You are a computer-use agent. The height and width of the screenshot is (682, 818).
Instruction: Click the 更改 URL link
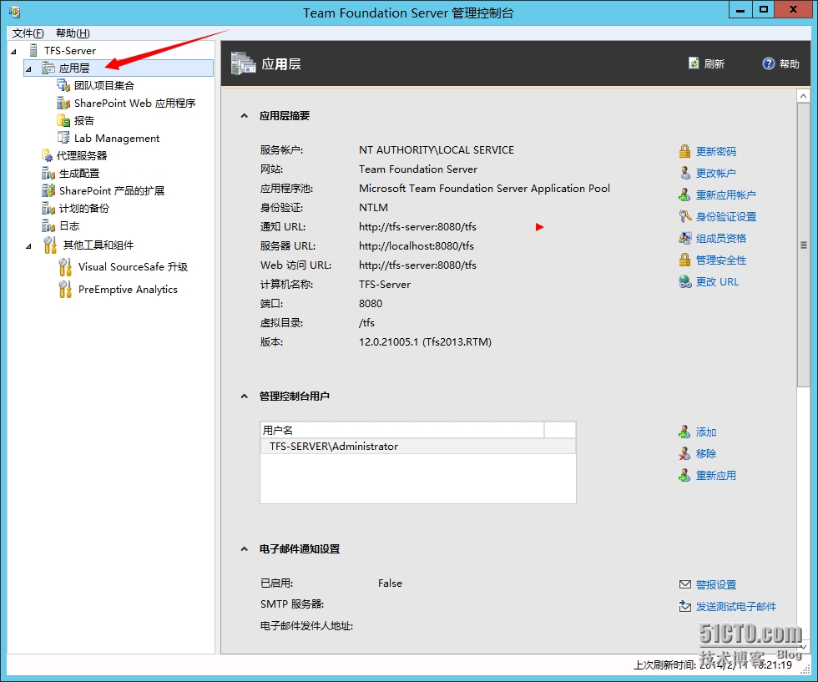click(717, 282)
